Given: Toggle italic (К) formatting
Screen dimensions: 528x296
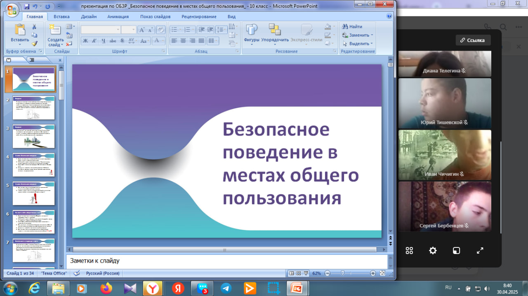Looking at the screenshot, I should pyautogui.click(x=94, y=41).
